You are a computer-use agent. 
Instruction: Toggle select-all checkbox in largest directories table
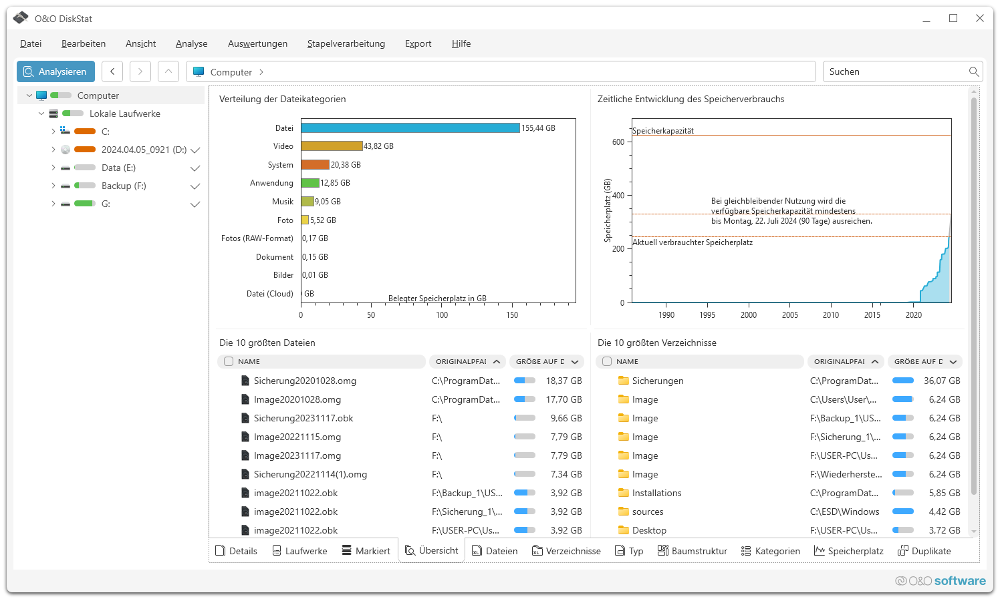pos(607,361)
